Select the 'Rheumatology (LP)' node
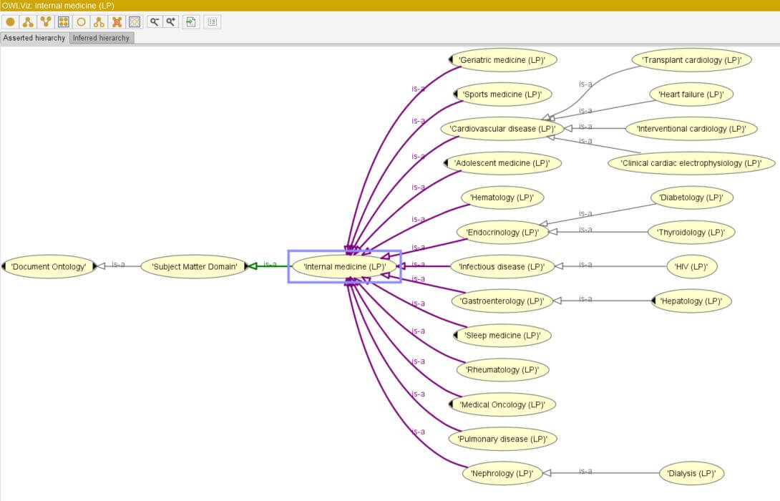Screen dimensions: 780x501 click(x=502, y=369)
